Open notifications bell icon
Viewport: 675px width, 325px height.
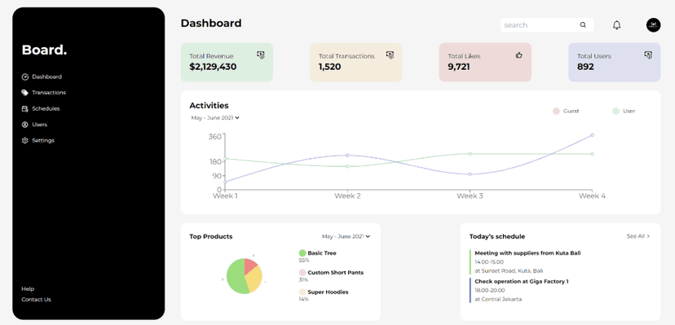pos(616,25)
